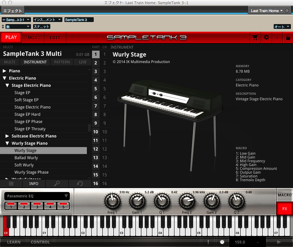The width and height of the screenshot is (293, 247).
Task: Click the スナ...ット snapshot button
Action: [42, 27]
